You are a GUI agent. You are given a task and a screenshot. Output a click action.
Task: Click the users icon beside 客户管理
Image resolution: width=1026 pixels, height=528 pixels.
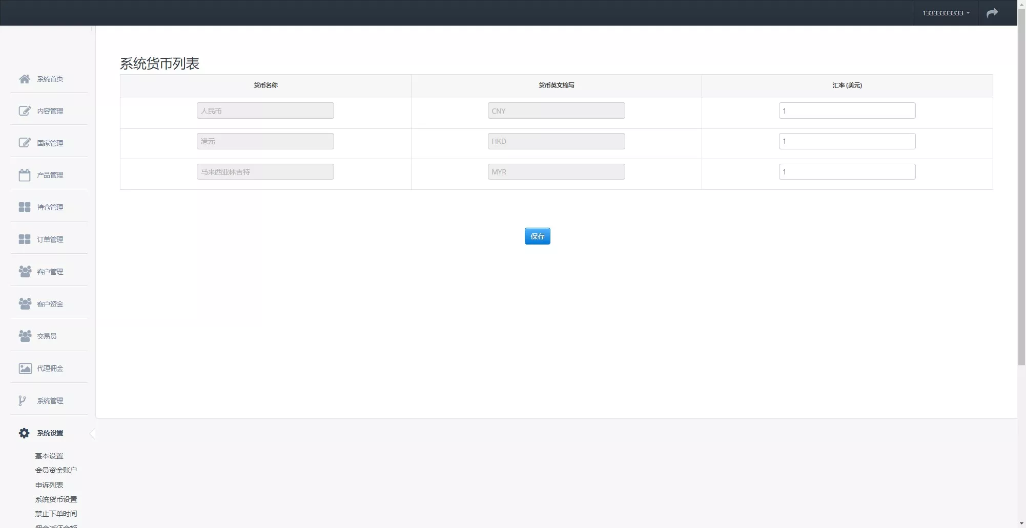coord(24,272)
